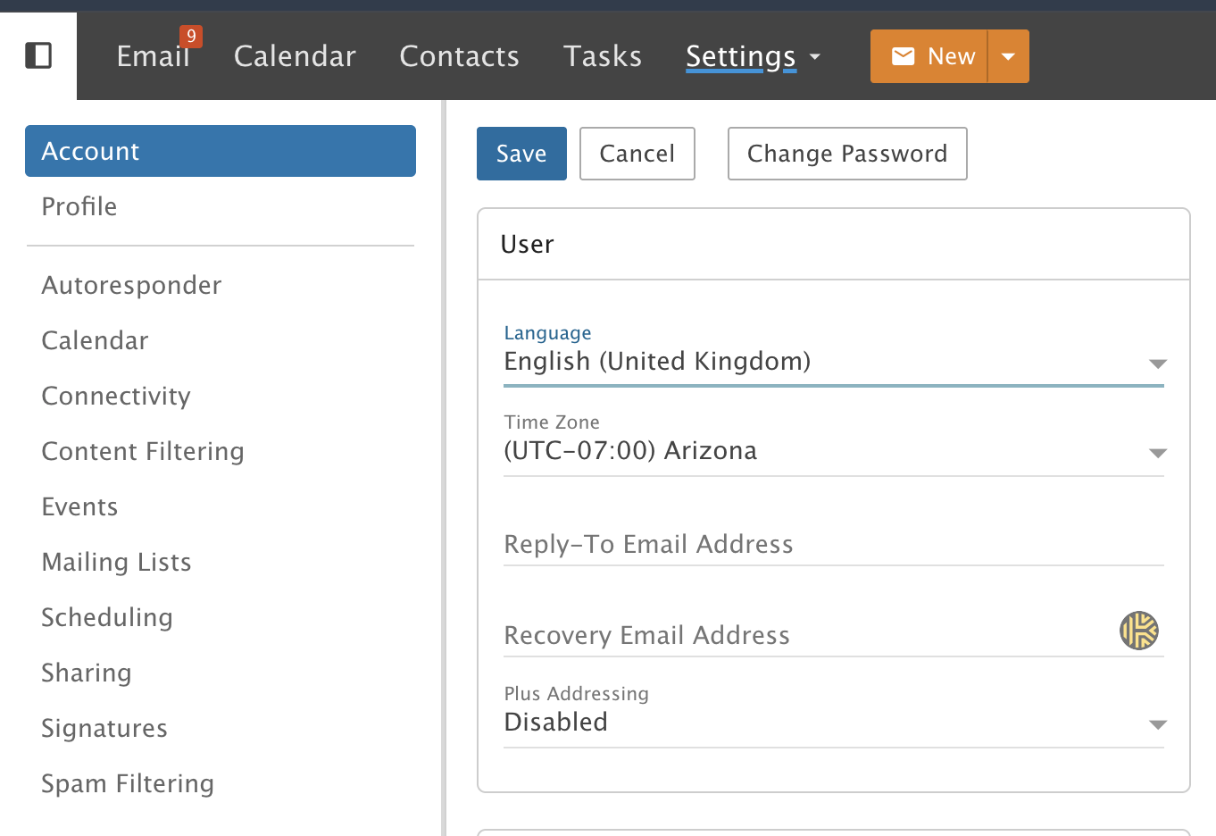Expand the Plus Addressing dropdown
The image size is (1216, 836).
[1157, 724]
